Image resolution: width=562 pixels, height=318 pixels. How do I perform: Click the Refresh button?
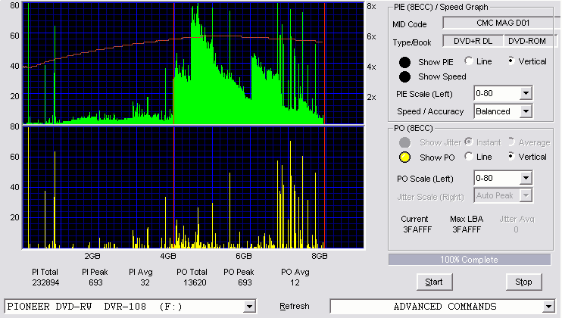(295, 306)
